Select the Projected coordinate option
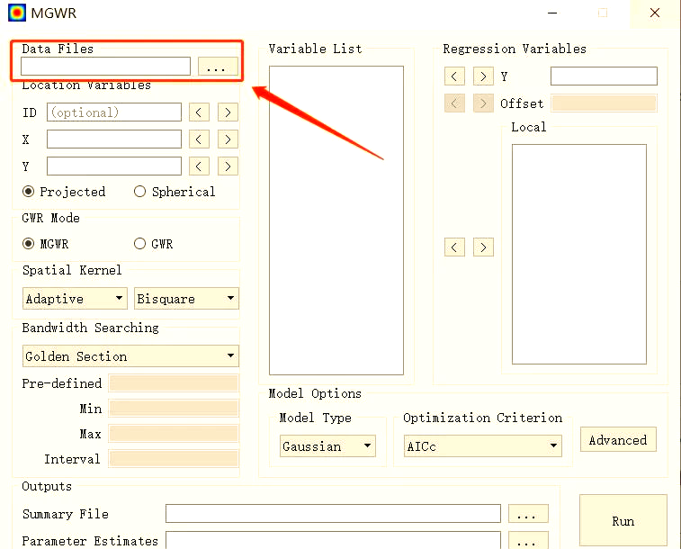 coord(29,192)
